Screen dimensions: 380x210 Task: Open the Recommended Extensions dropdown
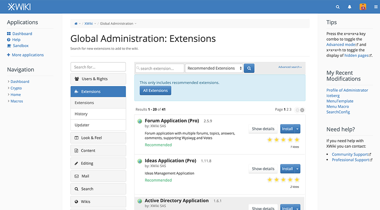point(214,68)
